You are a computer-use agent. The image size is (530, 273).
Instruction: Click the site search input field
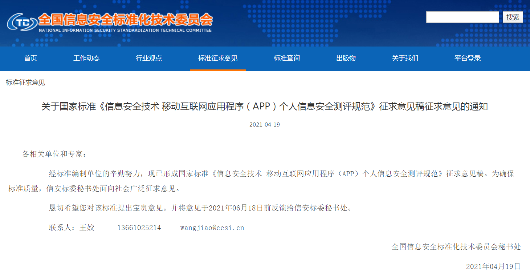(462, 17)
